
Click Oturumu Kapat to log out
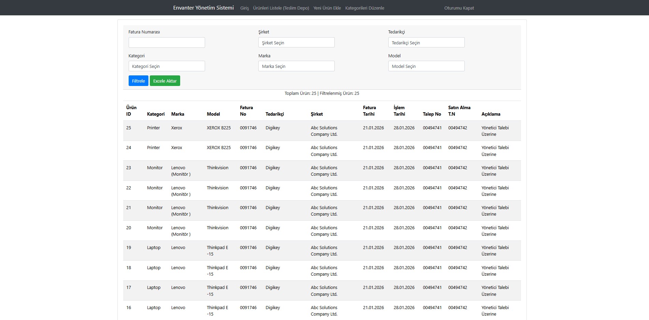459,8
